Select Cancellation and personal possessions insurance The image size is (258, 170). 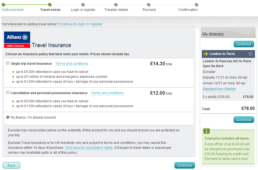8,93
